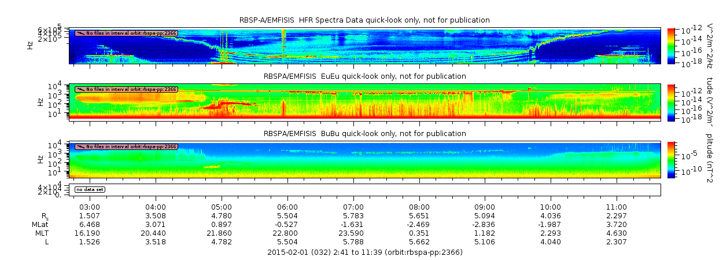This screenshot has height=260, width=723.
Task: Select the MLT value 0.351
Action: [419, 233]
